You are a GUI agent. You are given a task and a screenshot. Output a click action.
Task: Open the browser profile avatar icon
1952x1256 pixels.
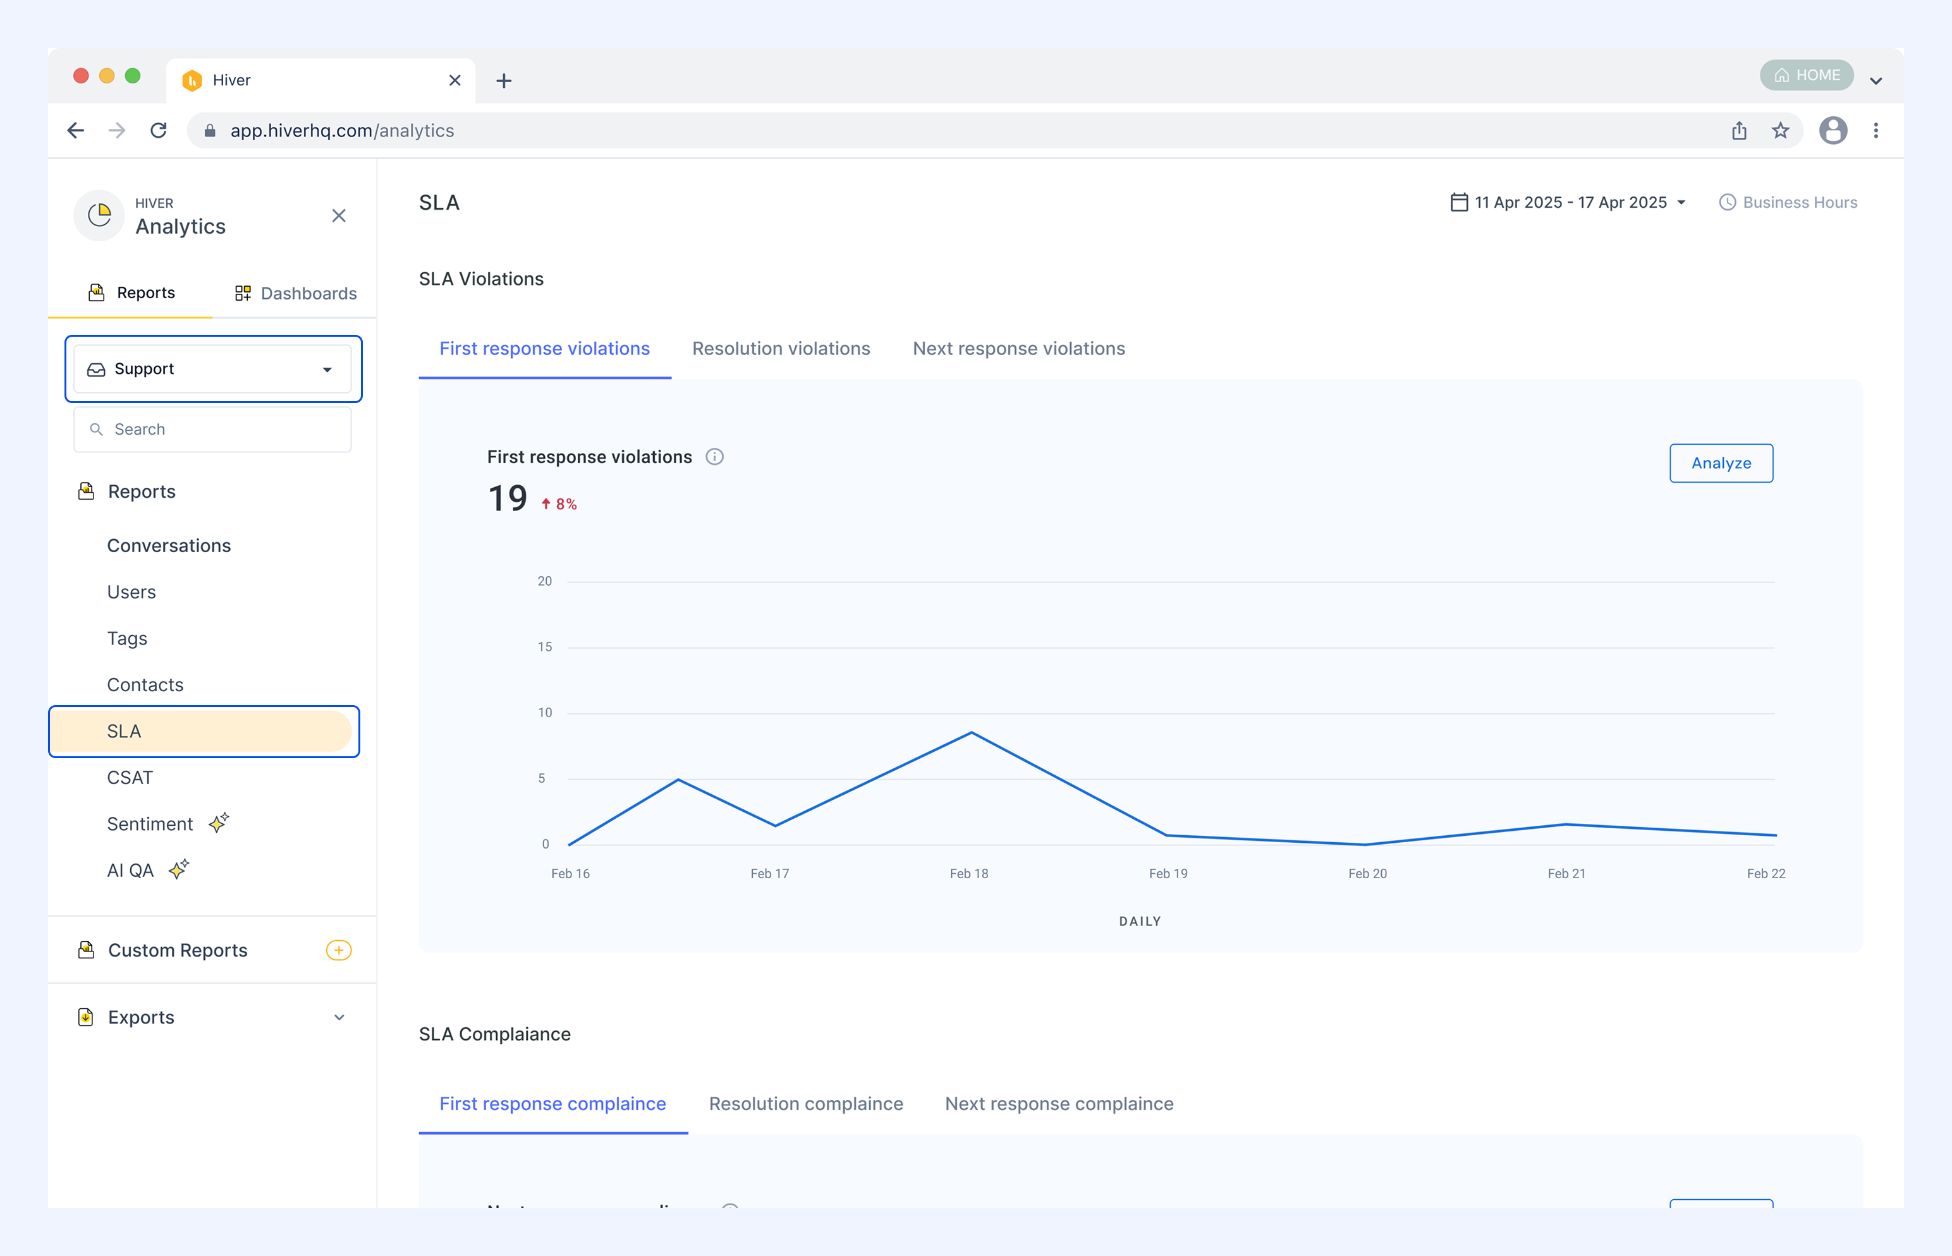point(1833,131)
